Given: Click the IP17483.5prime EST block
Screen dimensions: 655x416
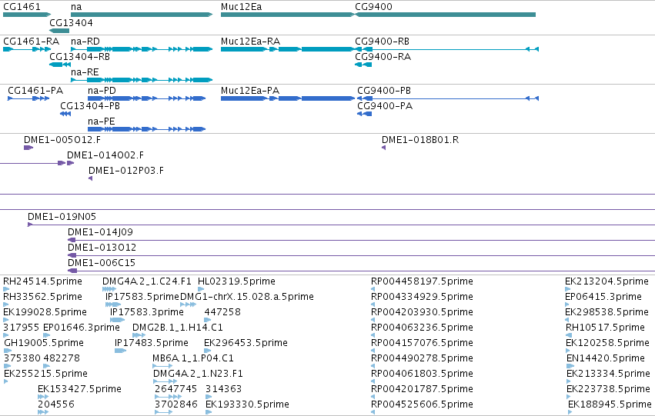Looking at the screenshot, I should (x=120, y=351).
